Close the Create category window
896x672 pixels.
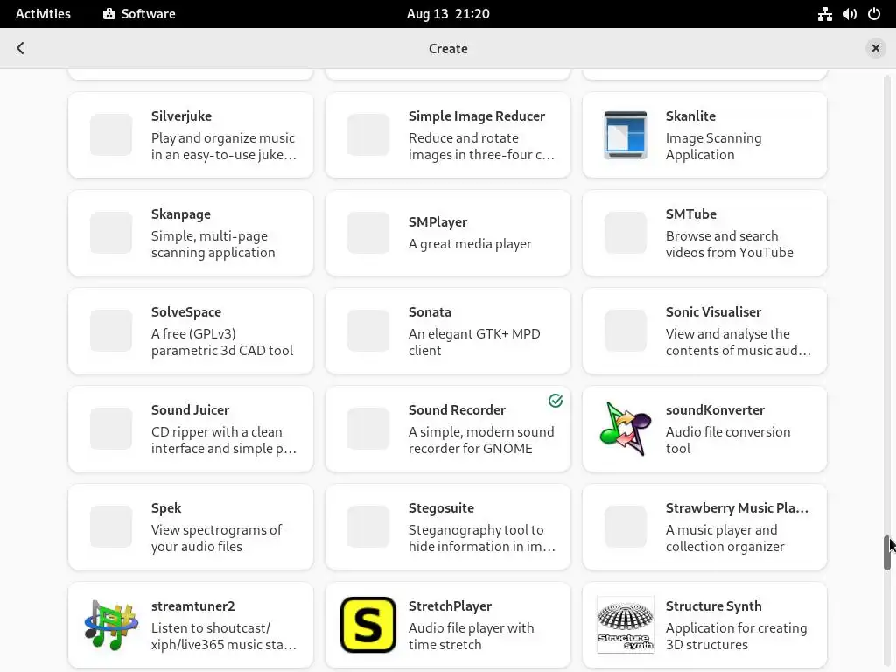(x=875, y=49)
